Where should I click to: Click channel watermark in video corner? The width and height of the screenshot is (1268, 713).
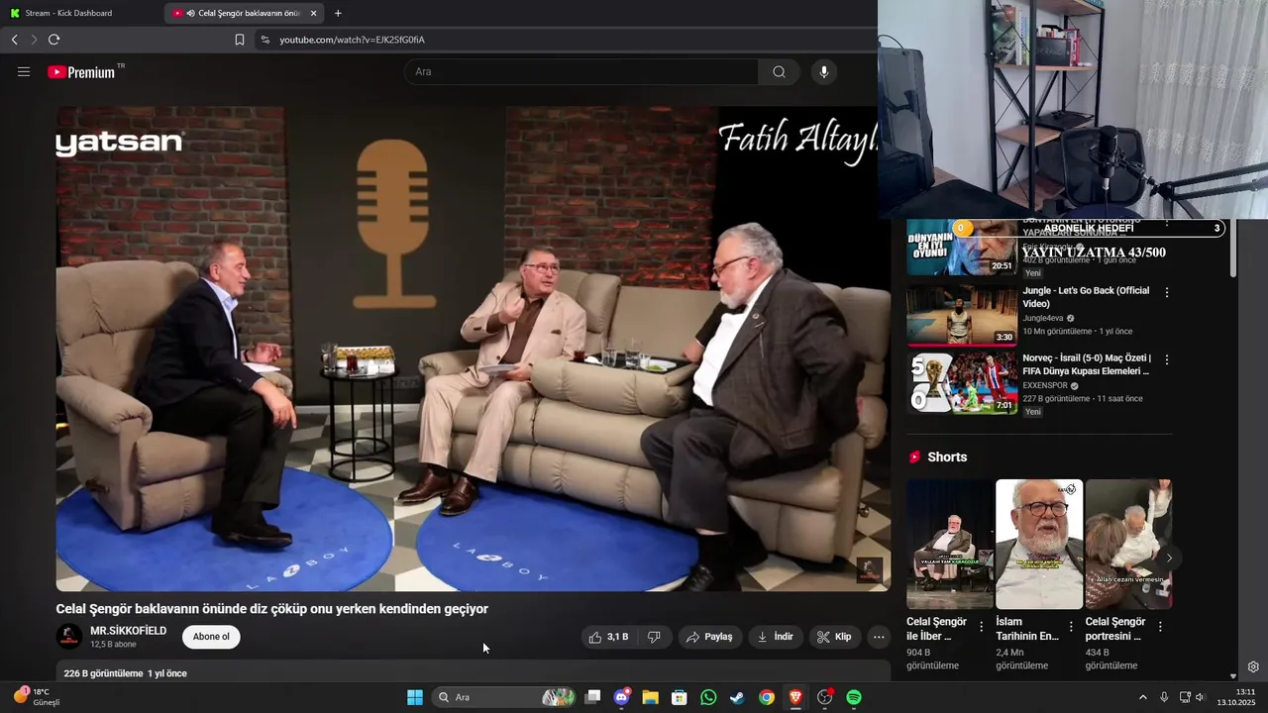pyautogui.click(x=869, y=570)
